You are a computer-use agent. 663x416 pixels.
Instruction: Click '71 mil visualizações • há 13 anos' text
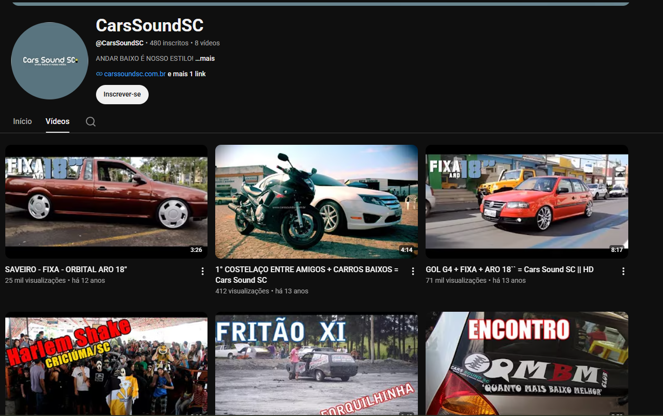tap(476, 280)
